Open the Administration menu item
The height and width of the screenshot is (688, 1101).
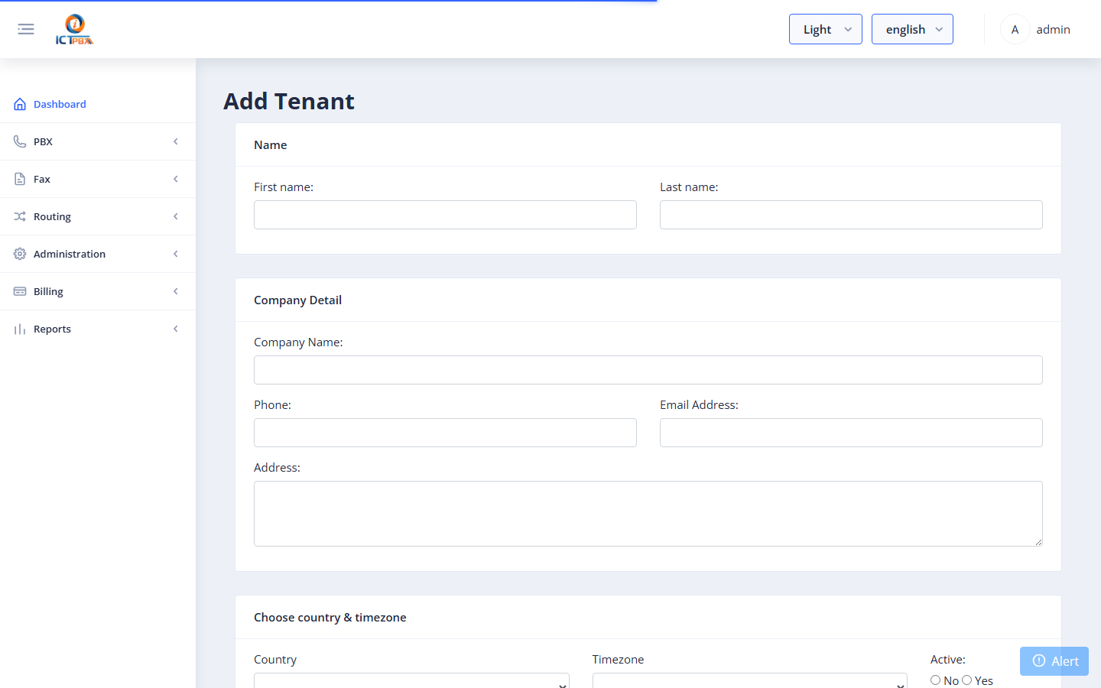click(x=98, y=254)
